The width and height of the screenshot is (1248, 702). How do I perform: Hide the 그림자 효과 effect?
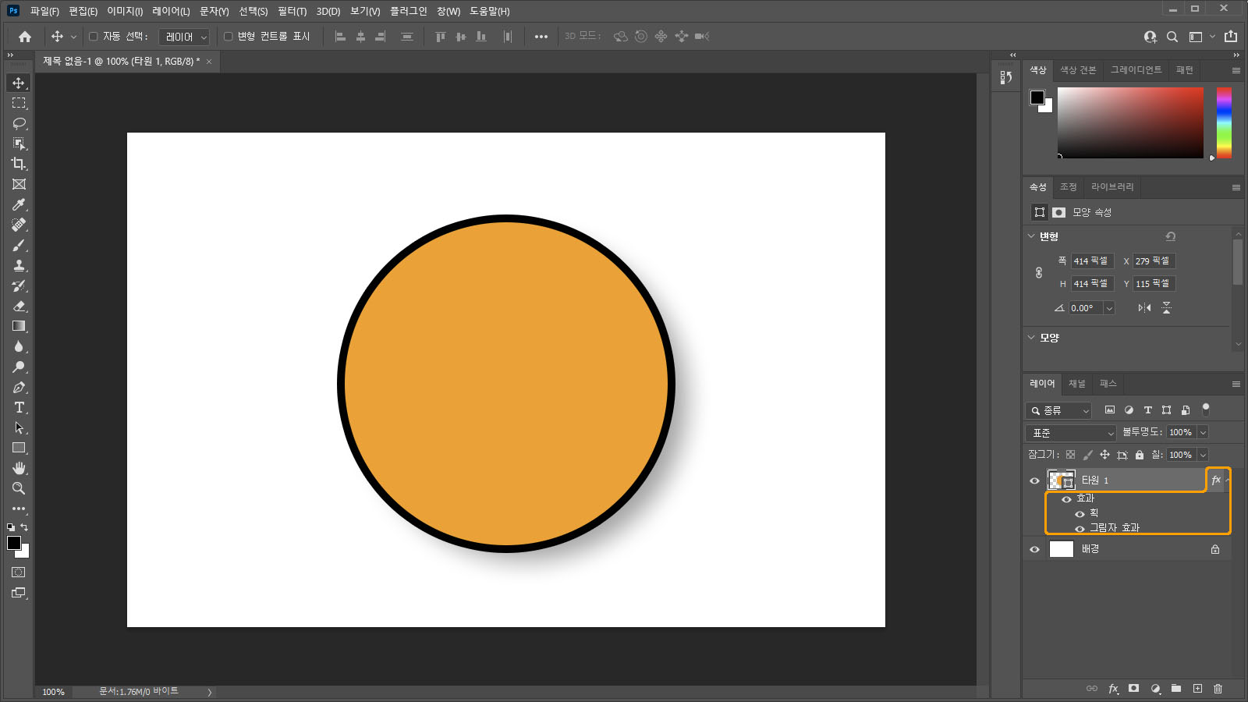(x=1080, y=529)
